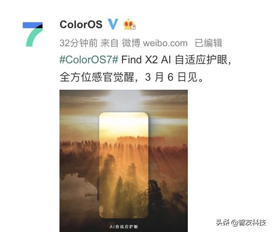This screenshot has width=272, height=232.
Task: Click the weibo.com source text
Action: click(x=165, y=43)
